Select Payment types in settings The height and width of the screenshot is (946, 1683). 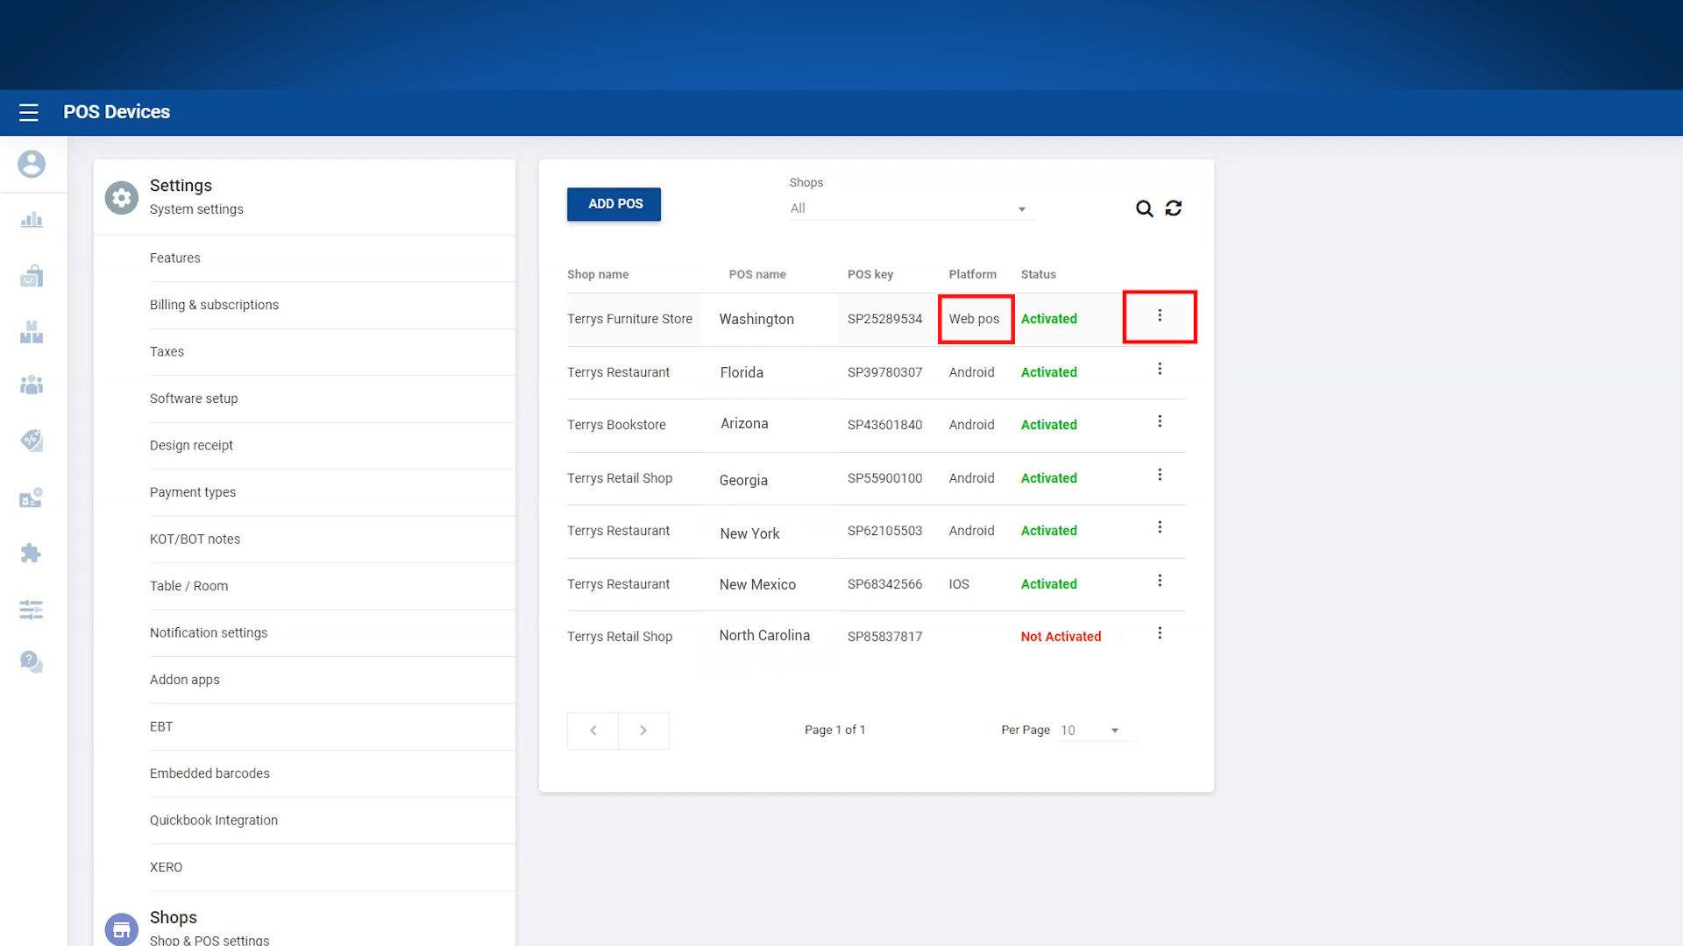click(193, 492)
